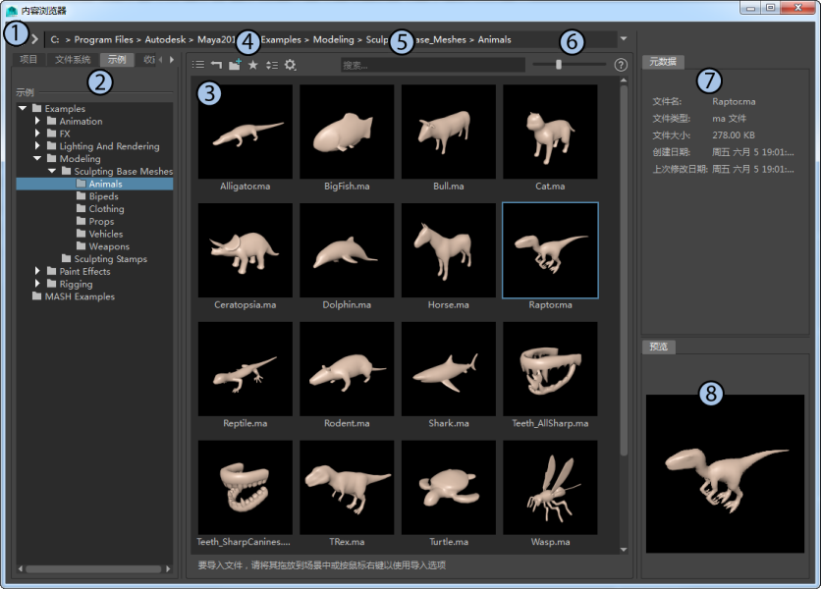Click Modeling in the path bar

click(334, 39)
